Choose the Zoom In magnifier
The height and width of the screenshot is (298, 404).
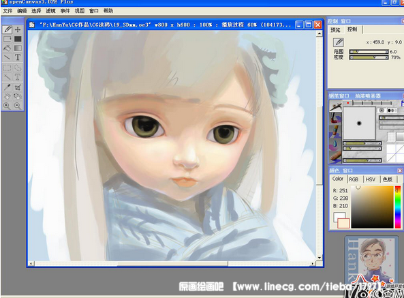pos(7,106)
